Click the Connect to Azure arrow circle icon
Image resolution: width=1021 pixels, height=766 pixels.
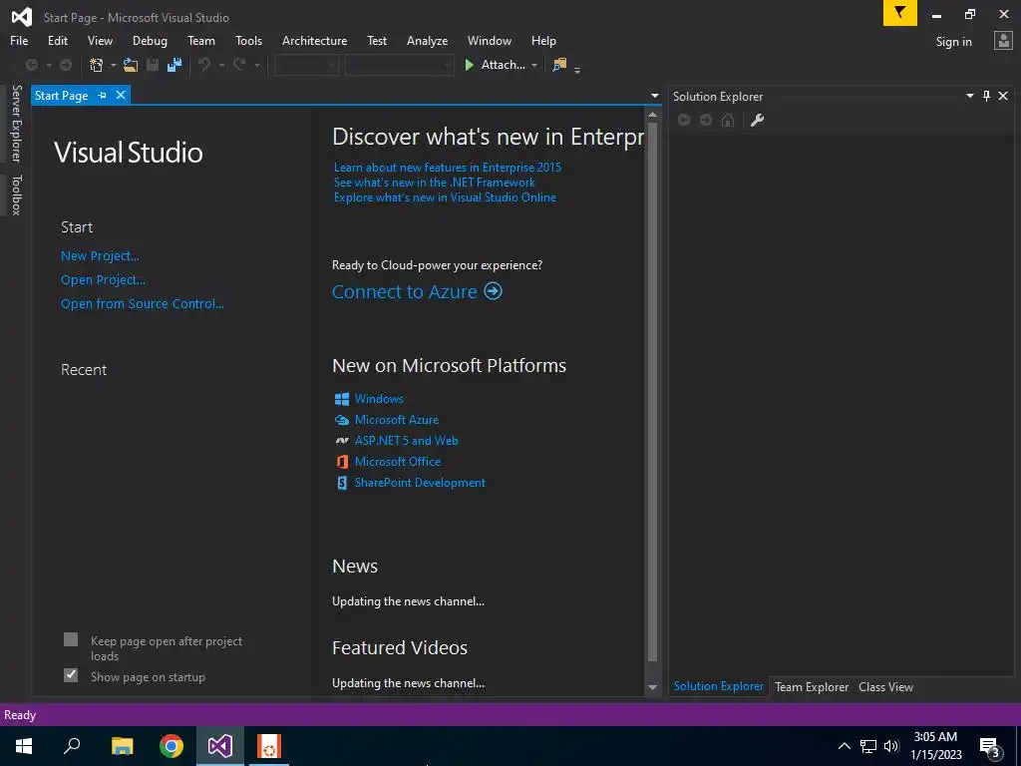click(x=493, y=290)
